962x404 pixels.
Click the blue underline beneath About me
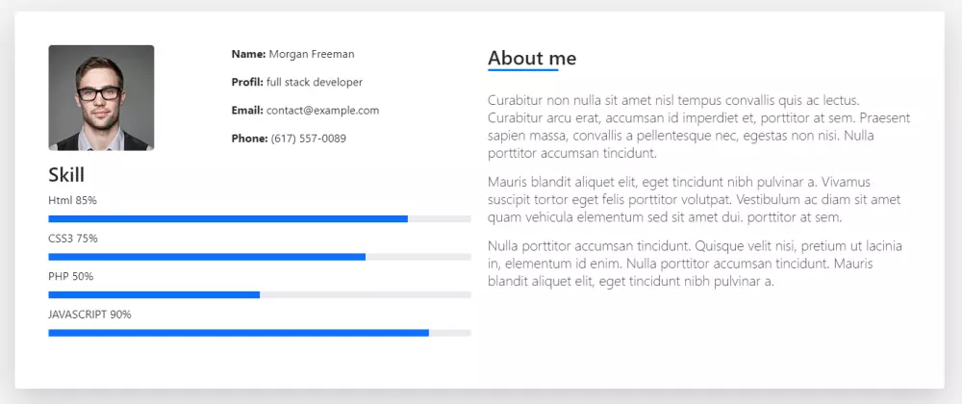(522, 70)
